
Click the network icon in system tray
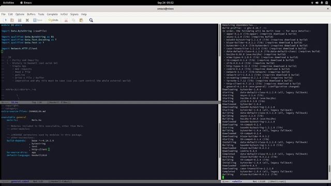click(312, 3)
